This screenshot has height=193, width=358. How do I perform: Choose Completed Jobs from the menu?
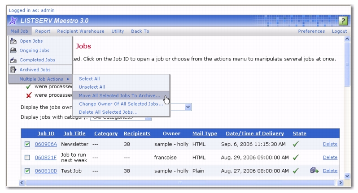pyautogui.click(x=40, y=60)
